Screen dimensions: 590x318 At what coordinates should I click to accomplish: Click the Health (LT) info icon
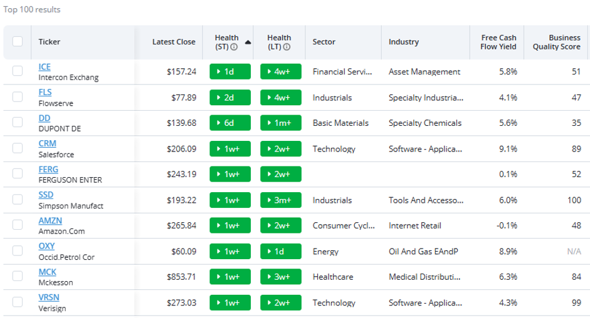point(287,47)
